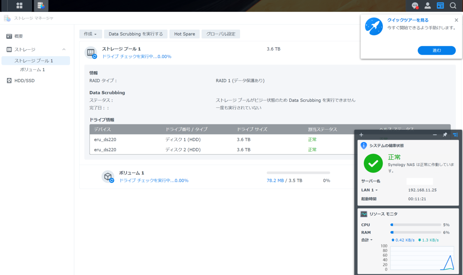The image size is (463, 275).
Task: Expand the LAN 1 dropdown in widget
Action: 369,190
